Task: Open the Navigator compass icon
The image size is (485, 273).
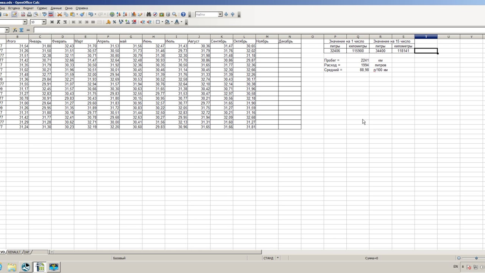Action: (155, 14)
